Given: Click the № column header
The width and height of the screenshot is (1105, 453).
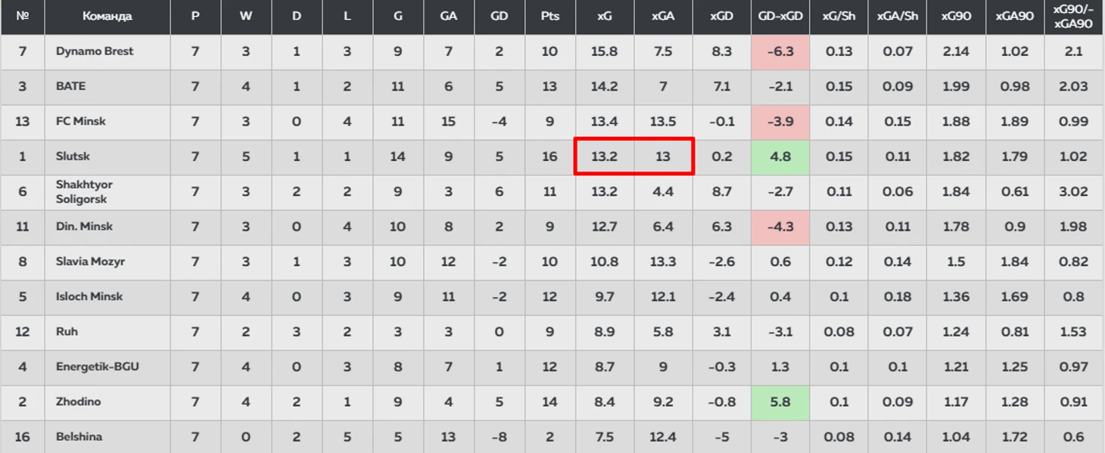Looking at the screenshot, I should 23,16.
